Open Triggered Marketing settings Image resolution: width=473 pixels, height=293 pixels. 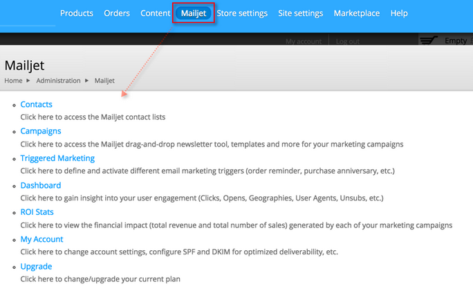[57, 158]
